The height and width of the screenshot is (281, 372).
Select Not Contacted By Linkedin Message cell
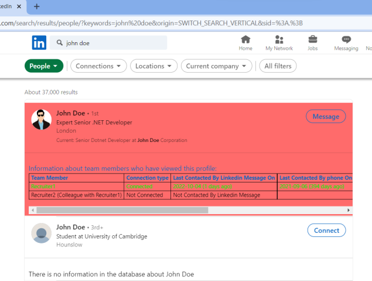[224, 195]
